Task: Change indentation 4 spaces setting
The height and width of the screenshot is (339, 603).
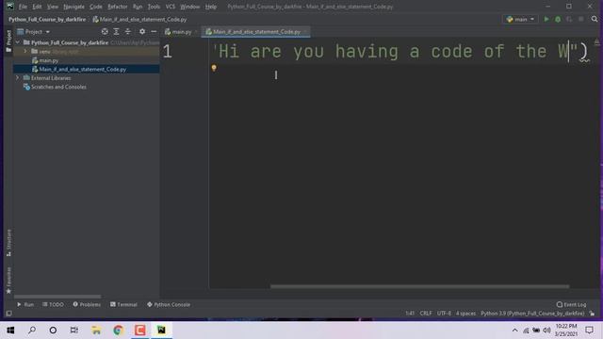Action: click(465, 314)
